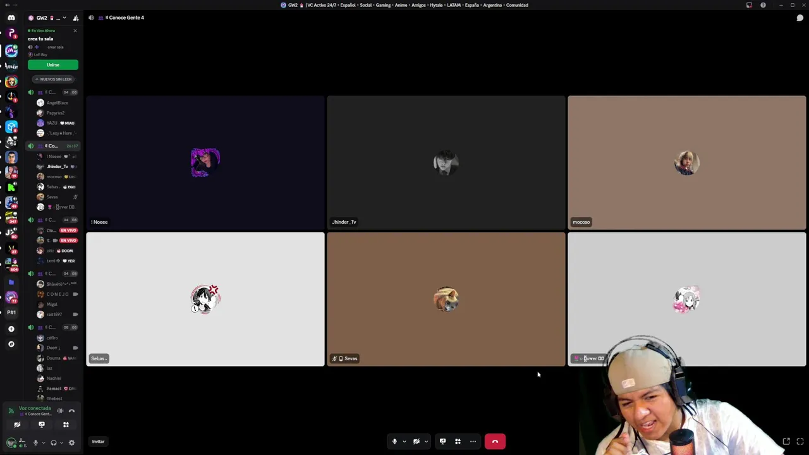This screenshot has width=809, height=455.
Task: Open activities icon in call bar
Action: 458,442
